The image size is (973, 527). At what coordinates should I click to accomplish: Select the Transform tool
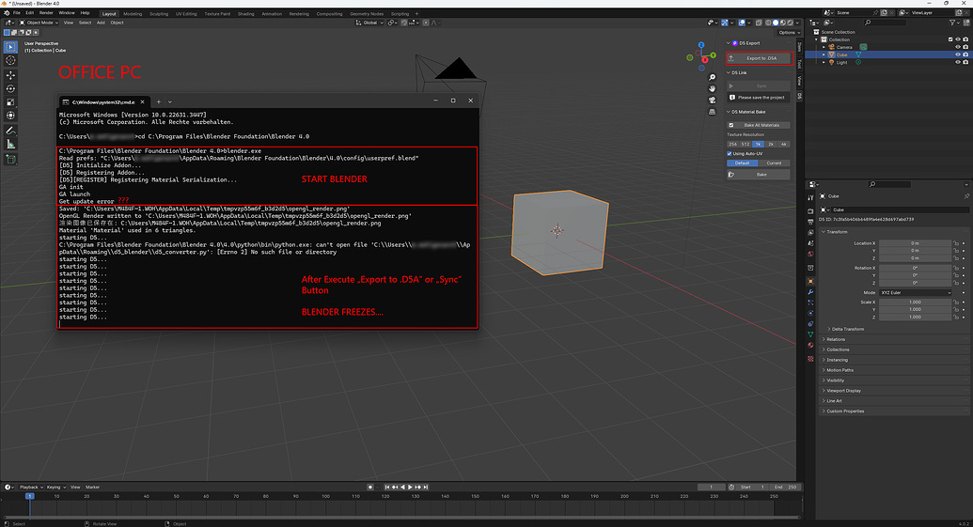[x=10, y=116]
